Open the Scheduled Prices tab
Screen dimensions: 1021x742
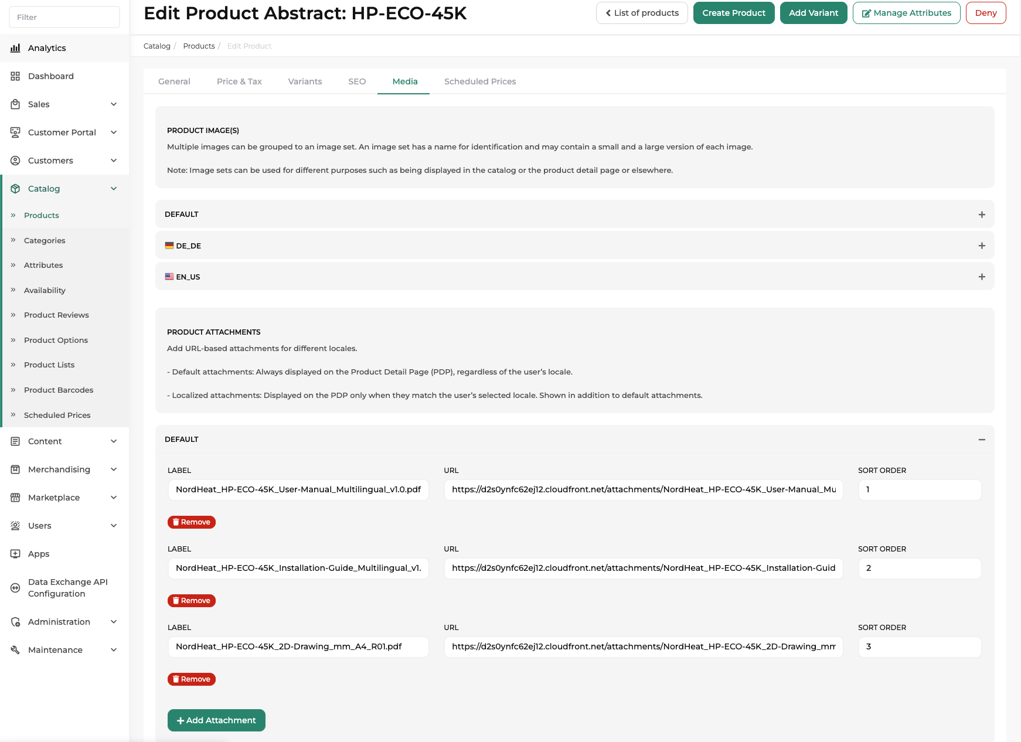pos(479,81)
